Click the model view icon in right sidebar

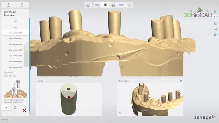[x=215, y=23]
